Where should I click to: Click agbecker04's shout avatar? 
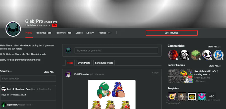click(4, 105)
